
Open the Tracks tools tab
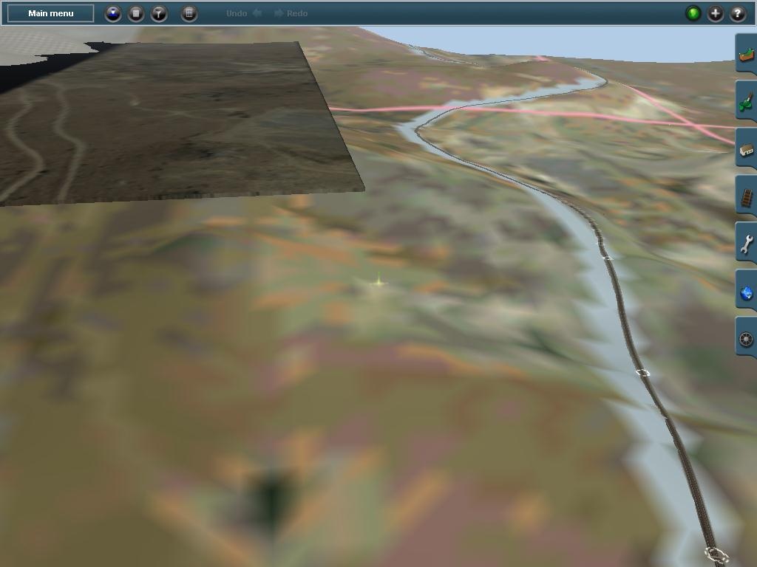(x=747, y=197)
